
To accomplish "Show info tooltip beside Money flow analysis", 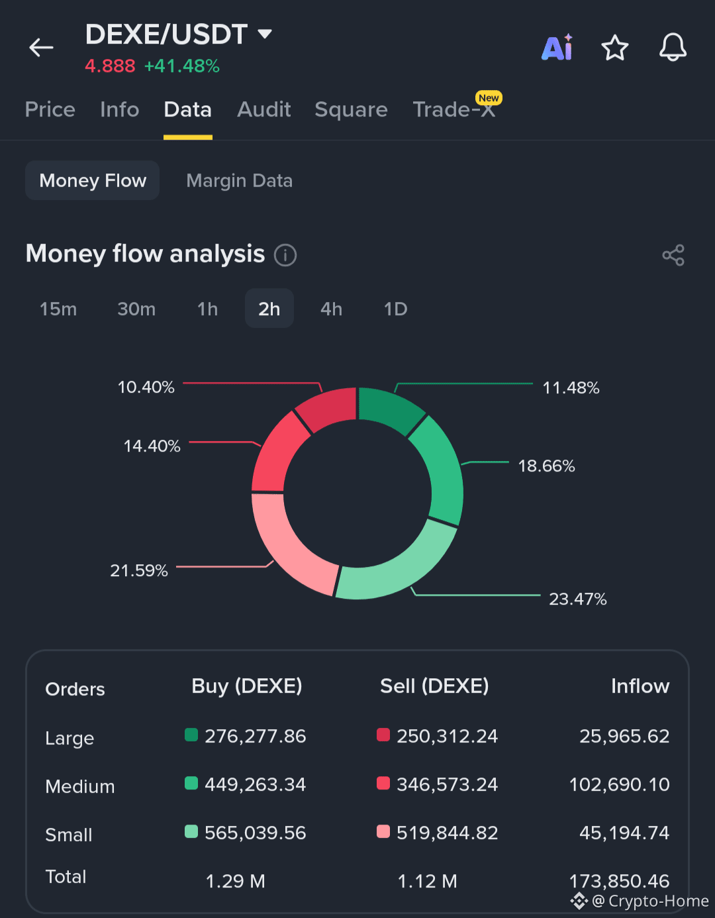I will click(x=285, y=255).
